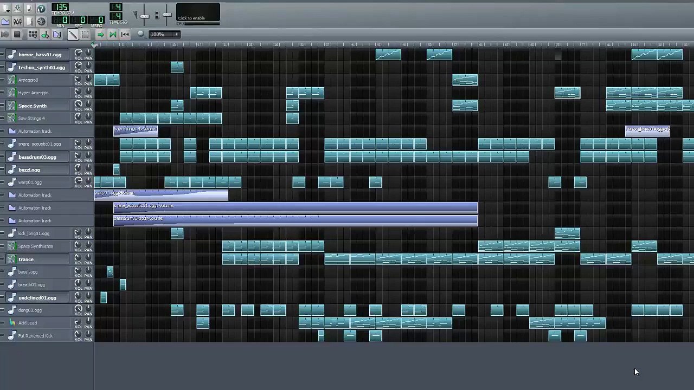
Task: Toggle return-to-start after stop button
Action: (125, 35)
